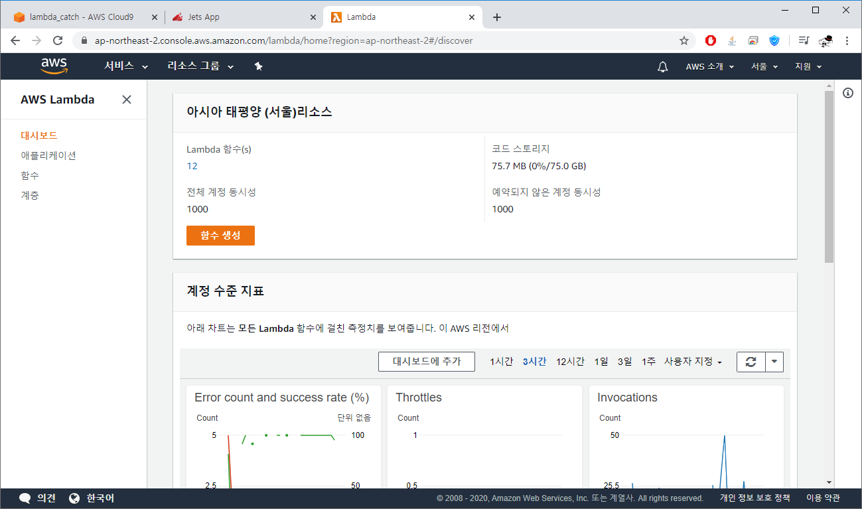Click the 함수 생성 button
862x509 pixels.
tap(220, 236)
